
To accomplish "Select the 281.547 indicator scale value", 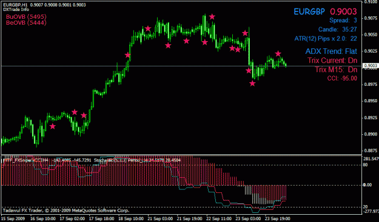I will pyautogui.click(x=371, y=159).
